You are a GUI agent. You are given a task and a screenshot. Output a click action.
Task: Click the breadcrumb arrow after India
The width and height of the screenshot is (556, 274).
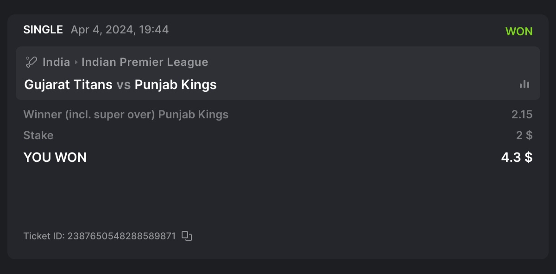[x=76, y=62]
